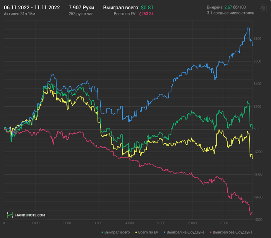Click the EV total value -$263.34
The height and width of the screenshot is (238, 271).
click(x=146, y=14)
